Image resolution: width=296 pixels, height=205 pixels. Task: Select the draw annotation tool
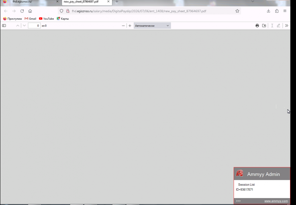click(x=278, y=26)
